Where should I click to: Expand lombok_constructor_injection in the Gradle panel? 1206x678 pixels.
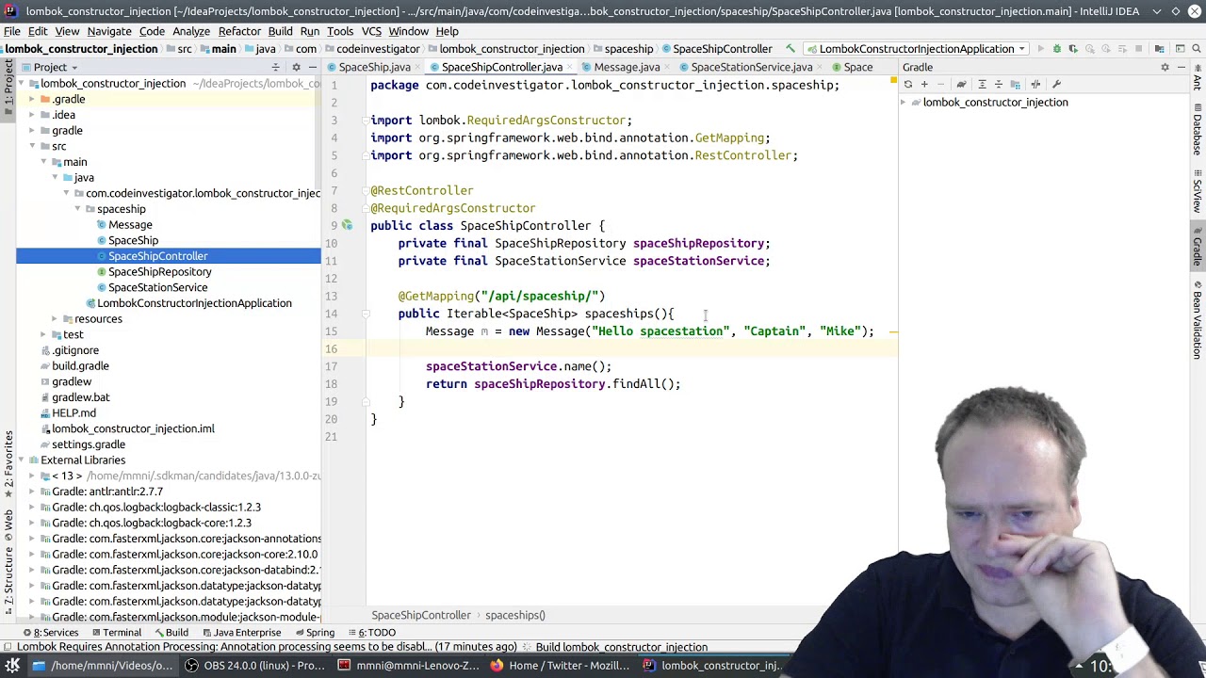click(904, 103)
